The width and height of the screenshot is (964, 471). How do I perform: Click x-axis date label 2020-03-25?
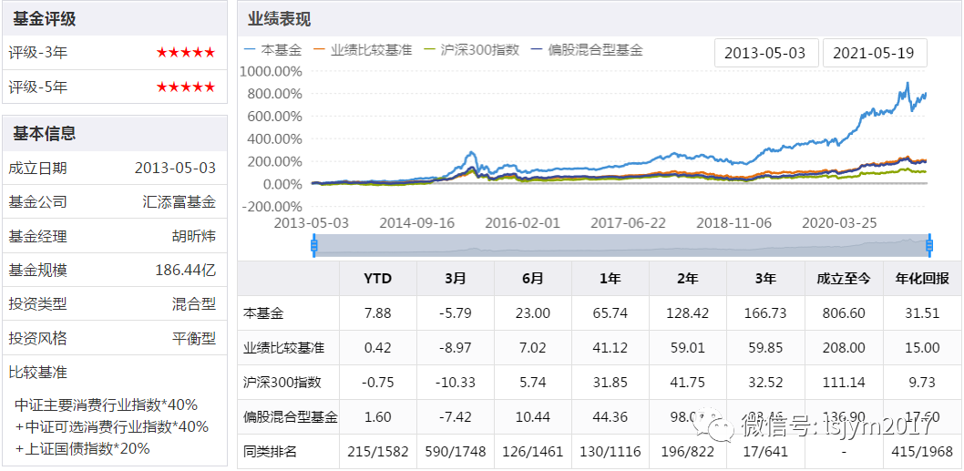(x=840, y=222)
